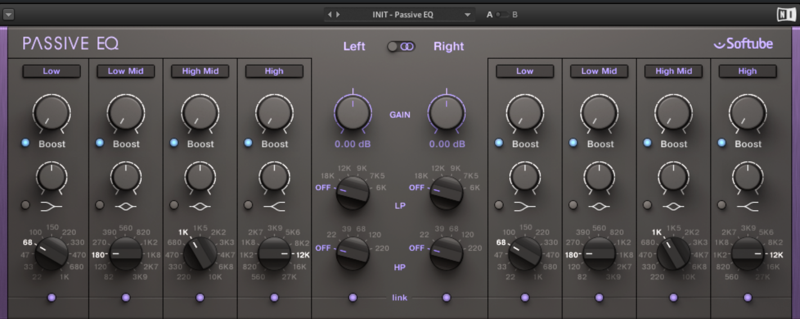Click the left channel High Mid band button

coord(200,71)
